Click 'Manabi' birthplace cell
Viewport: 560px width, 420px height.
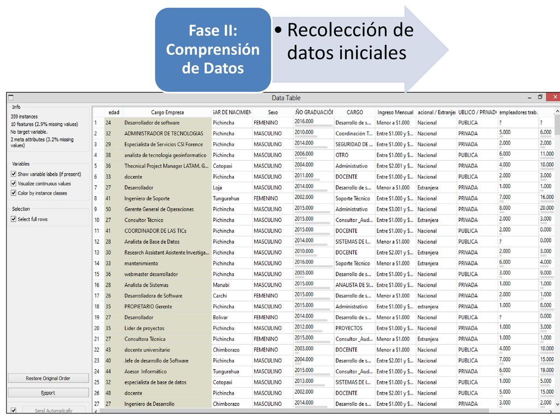(232, 285)
